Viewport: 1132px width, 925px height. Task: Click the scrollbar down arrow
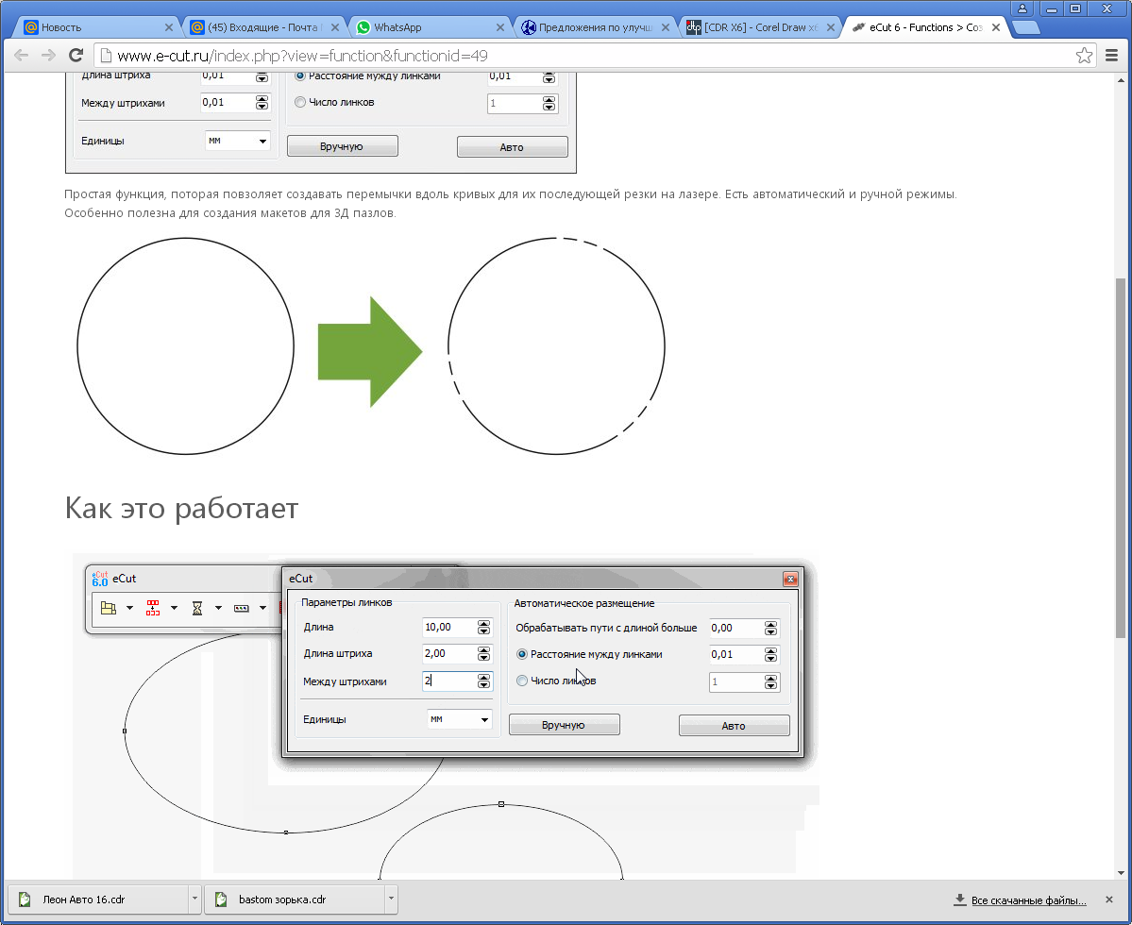[x=1121, y=872]
